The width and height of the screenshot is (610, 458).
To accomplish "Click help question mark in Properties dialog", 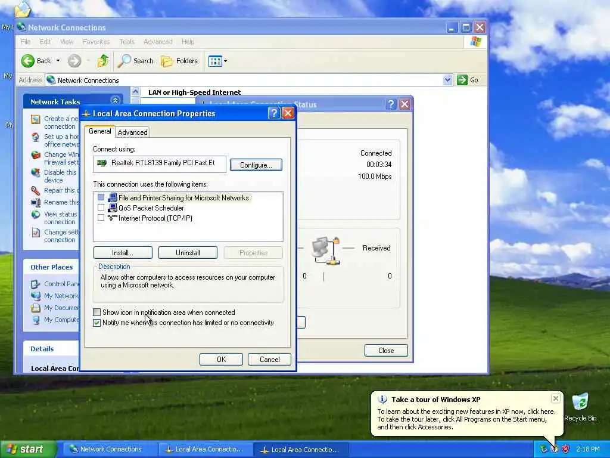I will [274, 113].
